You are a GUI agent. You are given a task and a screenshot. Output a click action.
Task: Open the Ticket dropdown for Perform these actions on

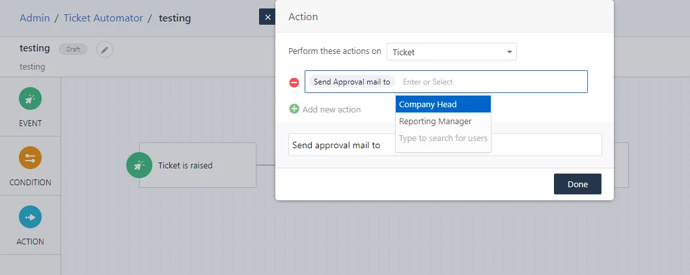(452, 52)
